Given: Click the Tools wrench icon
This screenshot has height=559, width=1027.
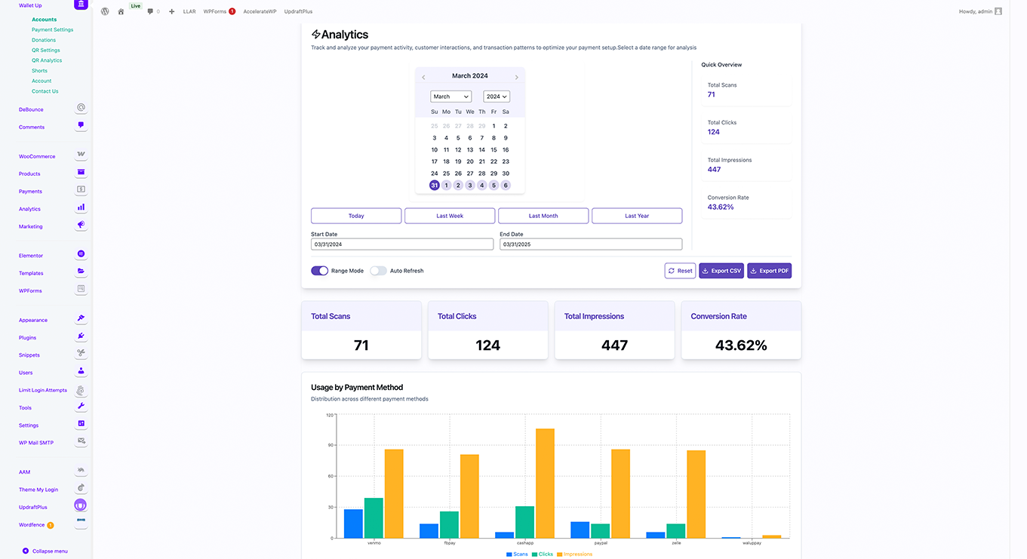Looking at the screenshot, I should point(81,406).
